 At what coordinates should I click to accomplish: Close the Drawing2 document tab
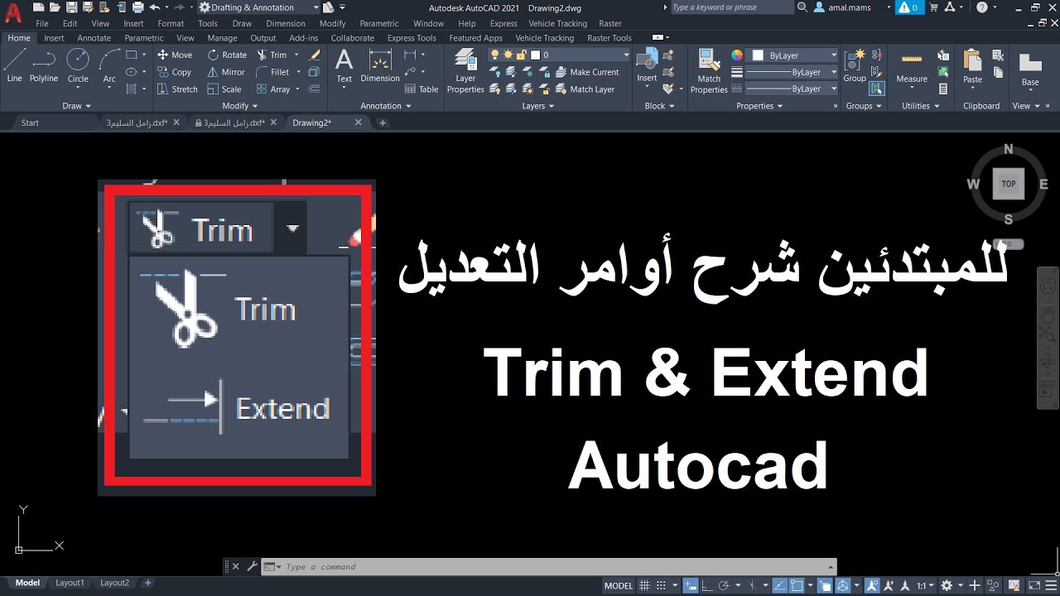pos(359,123)
